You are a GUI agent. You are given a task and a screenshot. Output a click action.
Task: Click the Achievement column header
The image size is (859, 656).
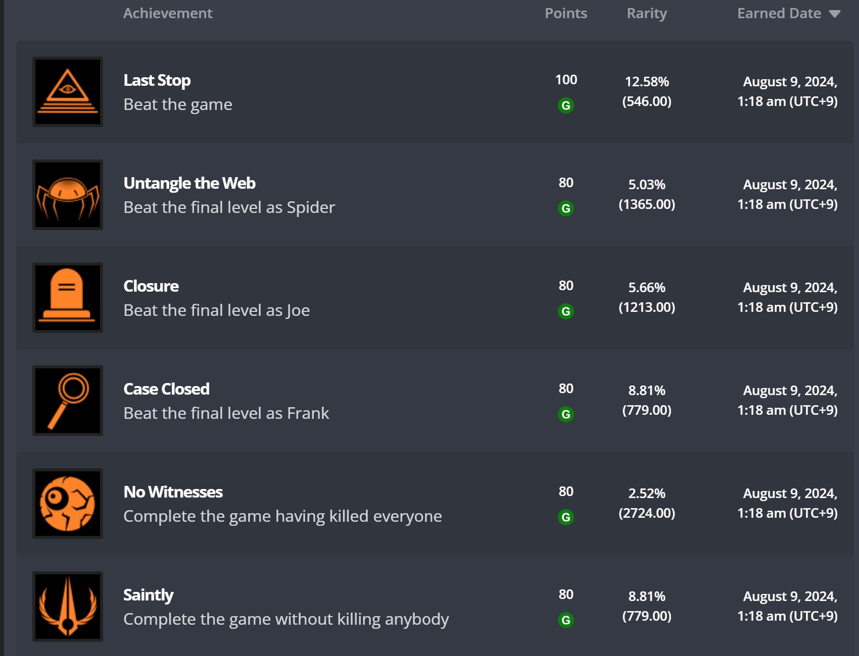click(x=168, y=13)
